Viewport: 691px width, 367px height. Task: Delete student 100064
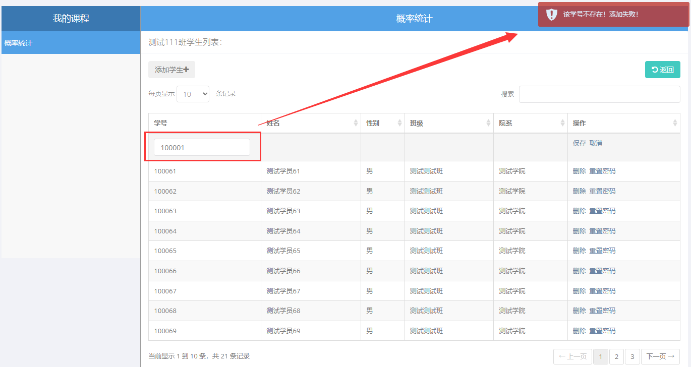coord(580,231)
